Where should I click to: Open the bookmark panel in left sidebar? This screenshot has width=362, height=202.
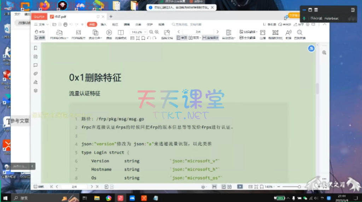tap(36, 48)
